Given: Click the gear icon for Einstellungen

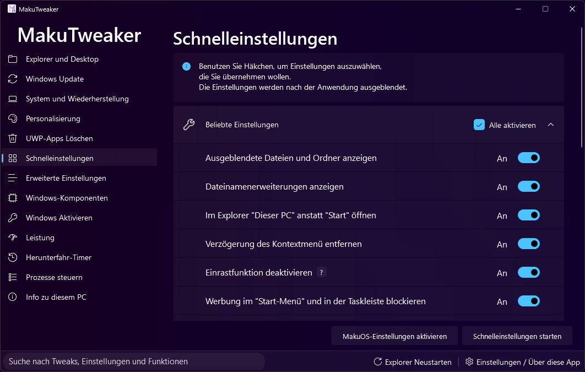Looking at the screenshot, I should pos(469,362).
